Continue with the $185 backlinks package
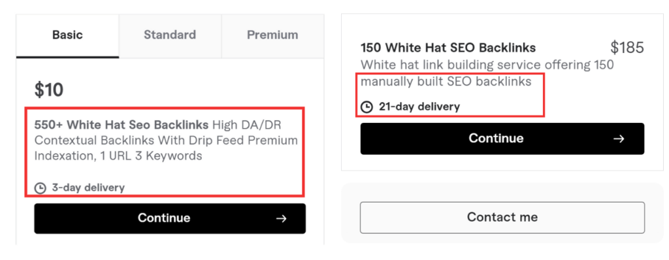This screenshot has height=260, width=669. click(x=502, y=138)
